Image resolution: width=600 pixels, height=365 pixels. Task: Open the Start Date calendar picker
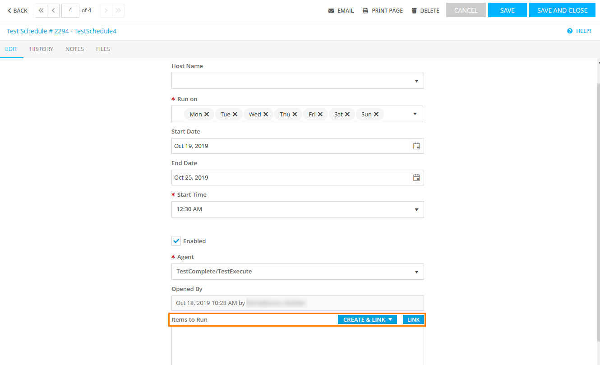coord(416,146)
